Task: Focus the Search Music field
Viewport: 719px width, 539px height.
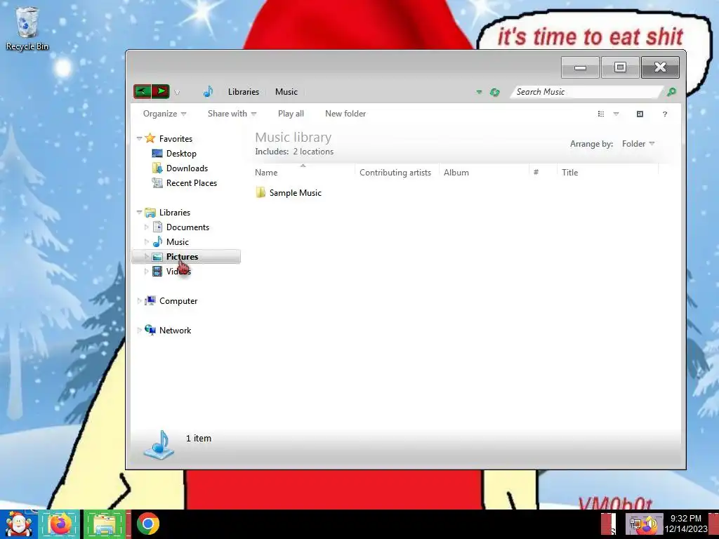Action: pyautogui.click(x=586, y=92)
